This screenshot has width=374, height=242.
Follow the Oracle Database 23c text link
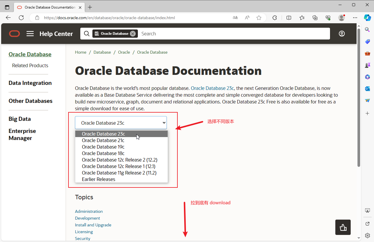tap(212, 88)
